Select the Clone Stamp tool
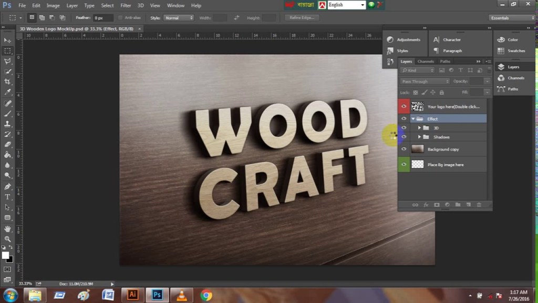 [x=7, y=123]
